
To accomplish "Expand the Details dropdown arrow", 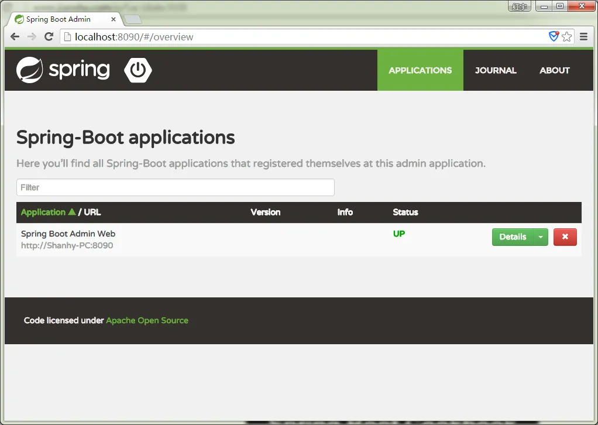I will [541, 237].
